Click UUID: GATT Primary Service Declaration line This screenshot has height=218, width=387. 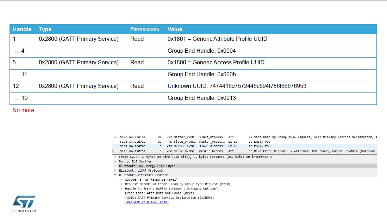click(x=169, y=198)
